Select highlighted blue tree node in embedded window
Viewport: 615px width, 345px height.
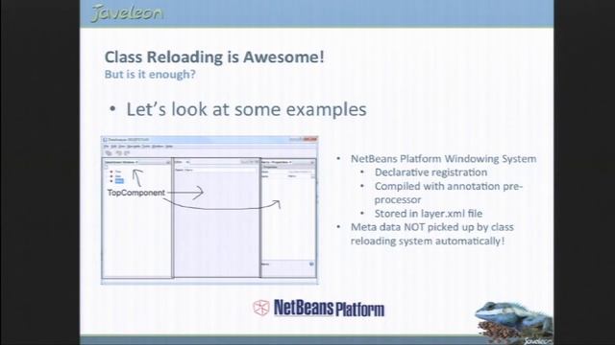(119, 181)
